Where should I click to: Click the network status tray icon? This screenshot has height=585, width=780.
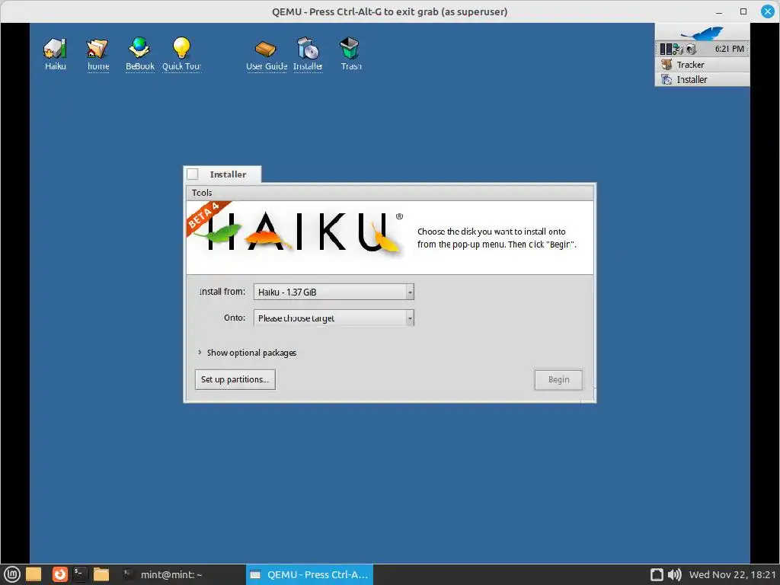(x=678, y=49)
